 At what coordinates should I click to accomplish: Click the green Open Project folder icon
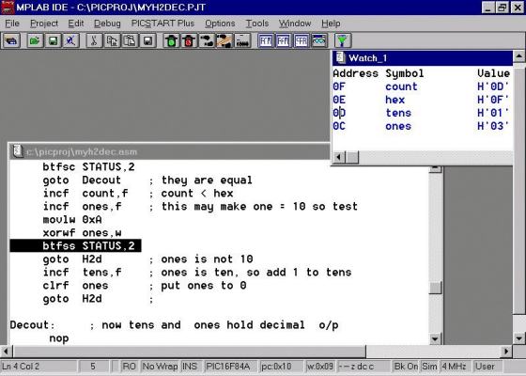tap(35, 41)
